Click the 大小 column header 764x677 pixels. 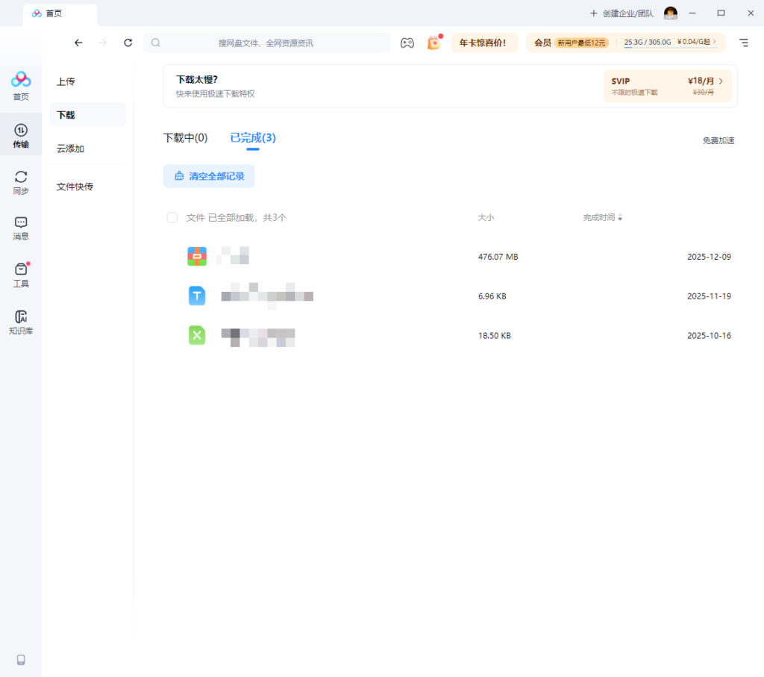pyautogui.click(x=486, y=217)
